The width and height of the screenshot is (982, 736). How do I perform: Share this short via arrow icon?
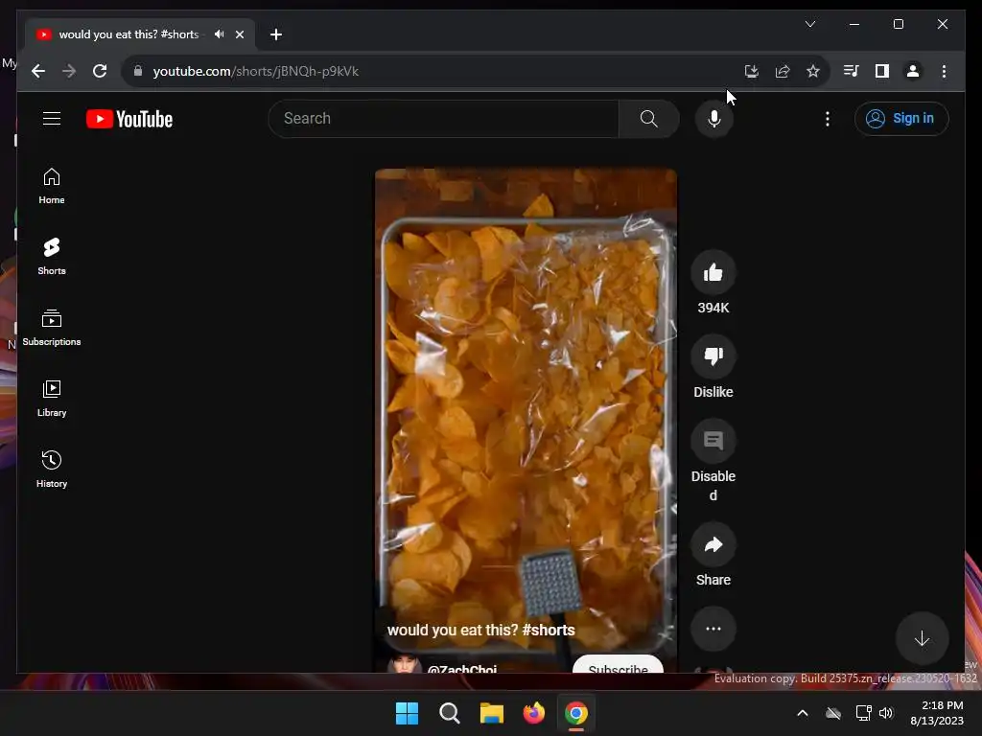pyautogui.click(x=713, y=544)
